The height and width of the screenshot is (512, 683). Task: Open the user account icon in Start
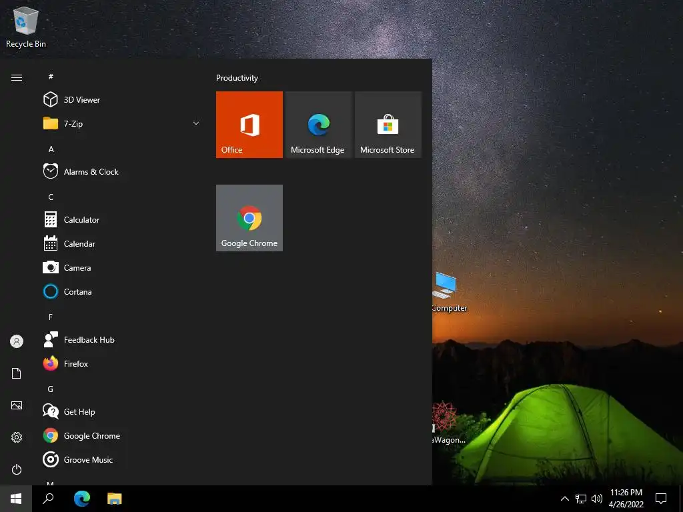point(17,341)
